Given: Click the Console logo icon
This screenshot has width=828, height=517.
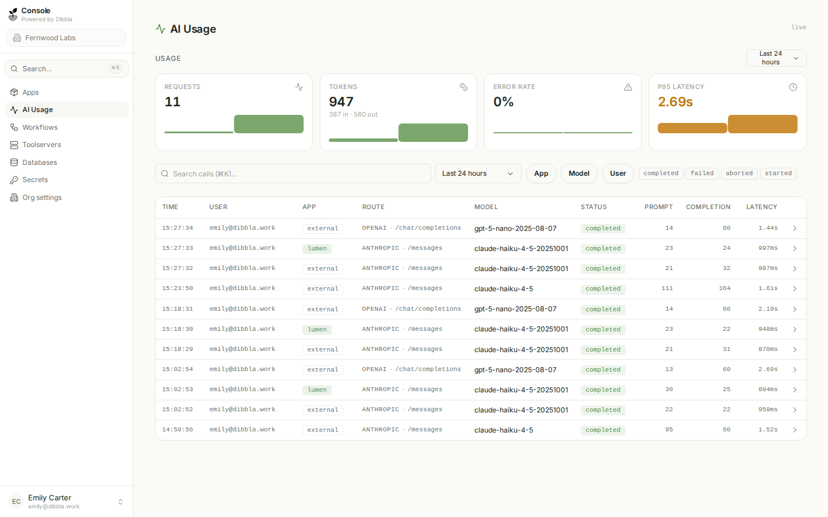Looking at the screenshot, I should click(13, 14).
